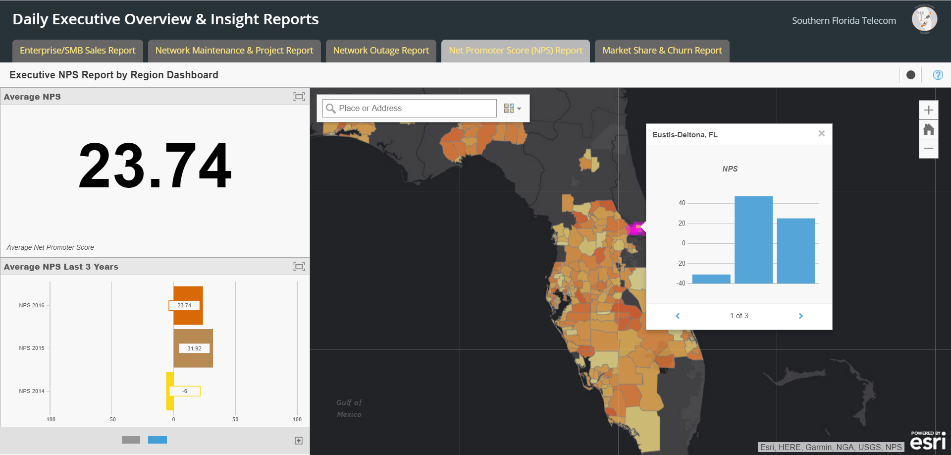Zoom out on the map
951x455 pixels.
coord(928,149)
